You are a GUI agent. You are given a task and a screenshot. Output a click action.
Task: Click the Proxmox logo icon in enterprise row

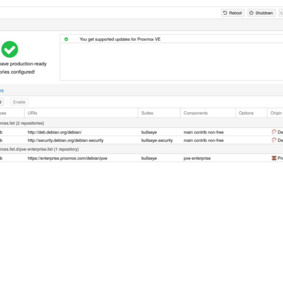tap(274, 158)
